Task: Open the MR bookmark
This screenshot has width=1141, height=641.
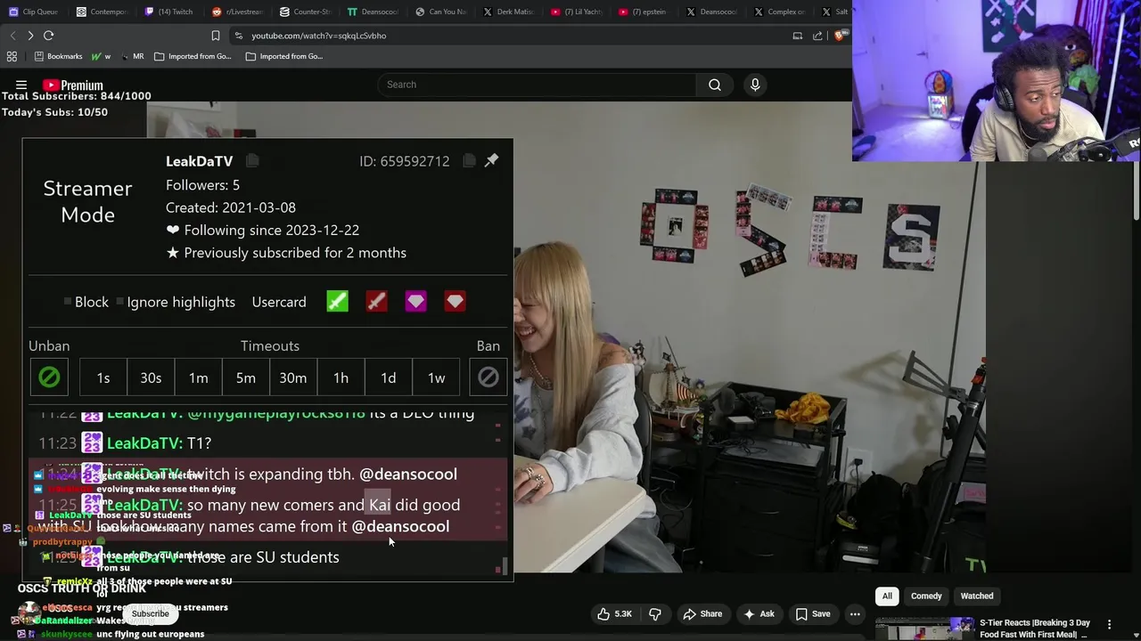Action: coord(131,56)
